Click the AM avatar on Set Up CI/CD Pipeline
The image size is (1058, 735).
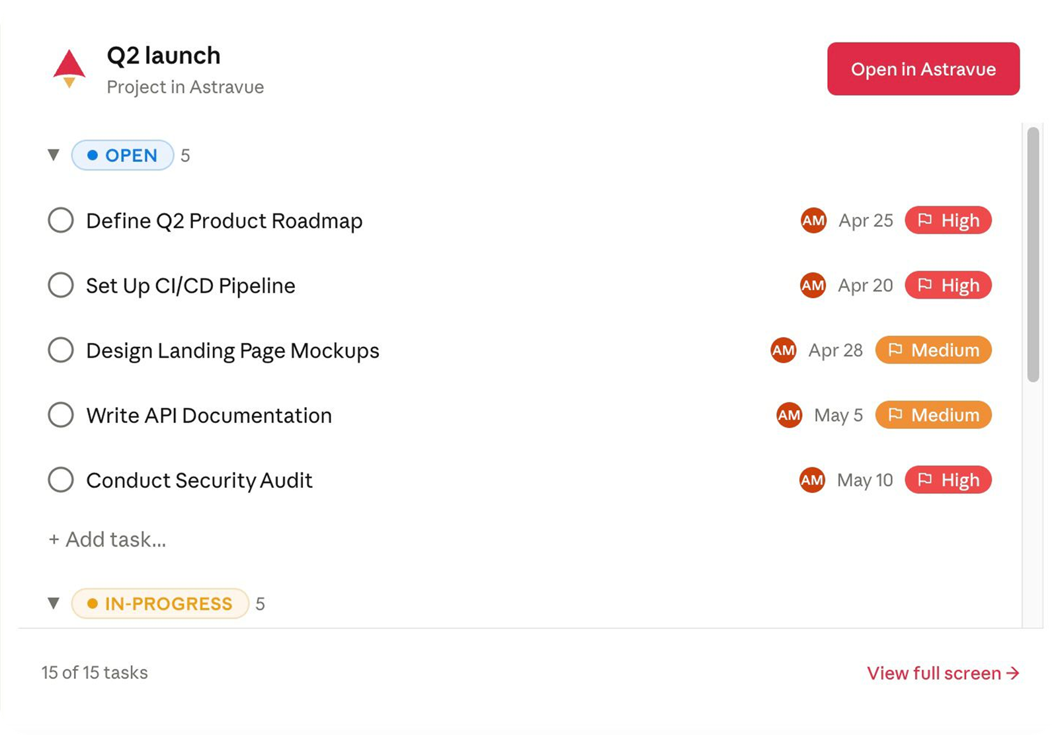[813, 286]
